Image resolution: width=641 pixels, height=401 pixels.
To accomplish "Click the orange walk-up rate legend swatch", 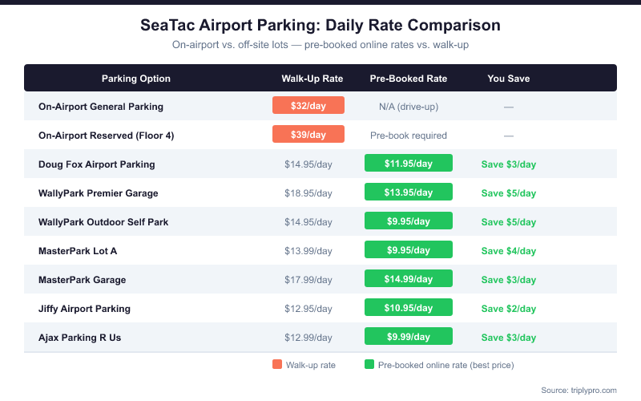I will 277,365.
